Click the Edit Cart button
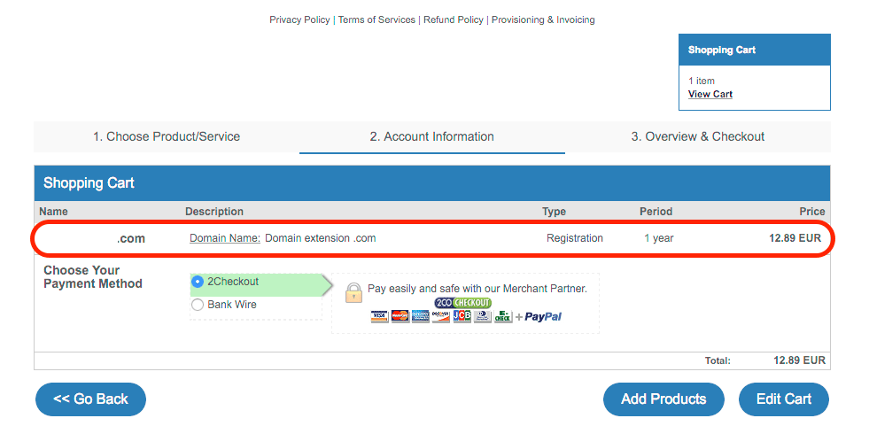This screenshot has height=426, width=869. (783, 399)
